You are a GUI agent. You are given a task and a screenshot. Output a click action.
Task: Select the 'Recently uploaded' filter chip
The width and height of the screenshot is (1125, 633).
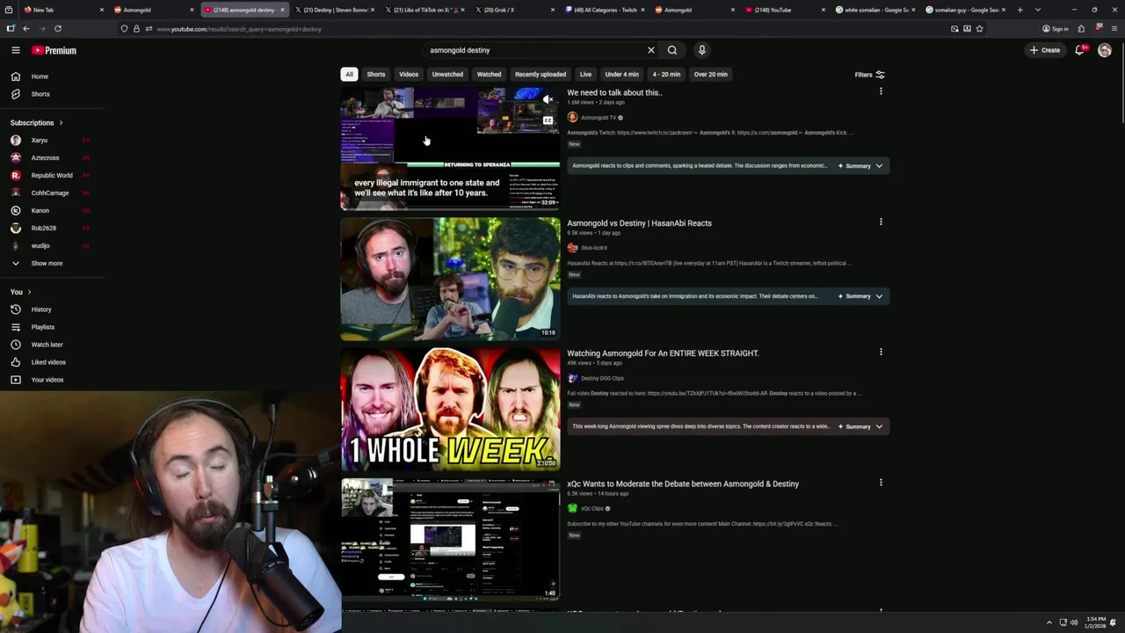[x=541, y=74]
